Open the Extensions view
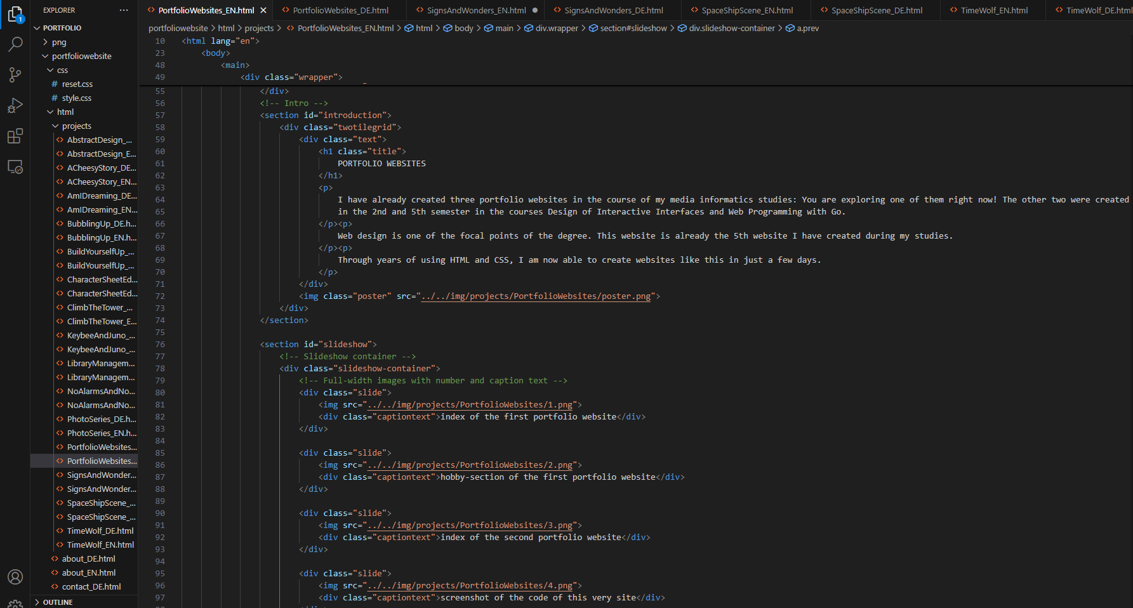 click(x=15, y=136)
